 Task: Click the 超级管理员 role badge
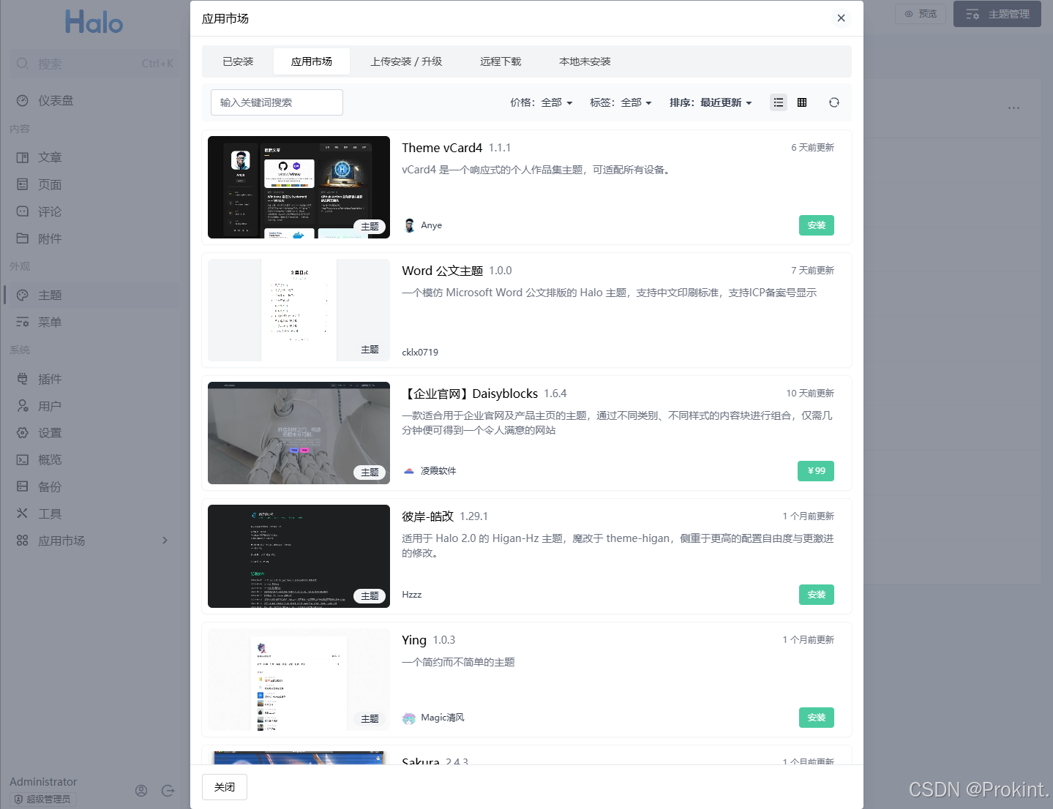tap(45, 799)
